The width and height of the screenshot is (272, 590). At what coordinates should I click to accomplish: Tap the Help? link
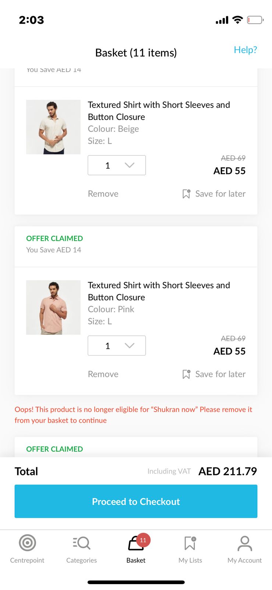coord(245,50)
